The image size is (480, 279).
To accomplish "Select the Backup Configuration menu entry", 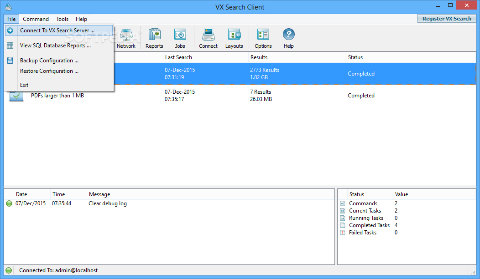I will 59,61.
